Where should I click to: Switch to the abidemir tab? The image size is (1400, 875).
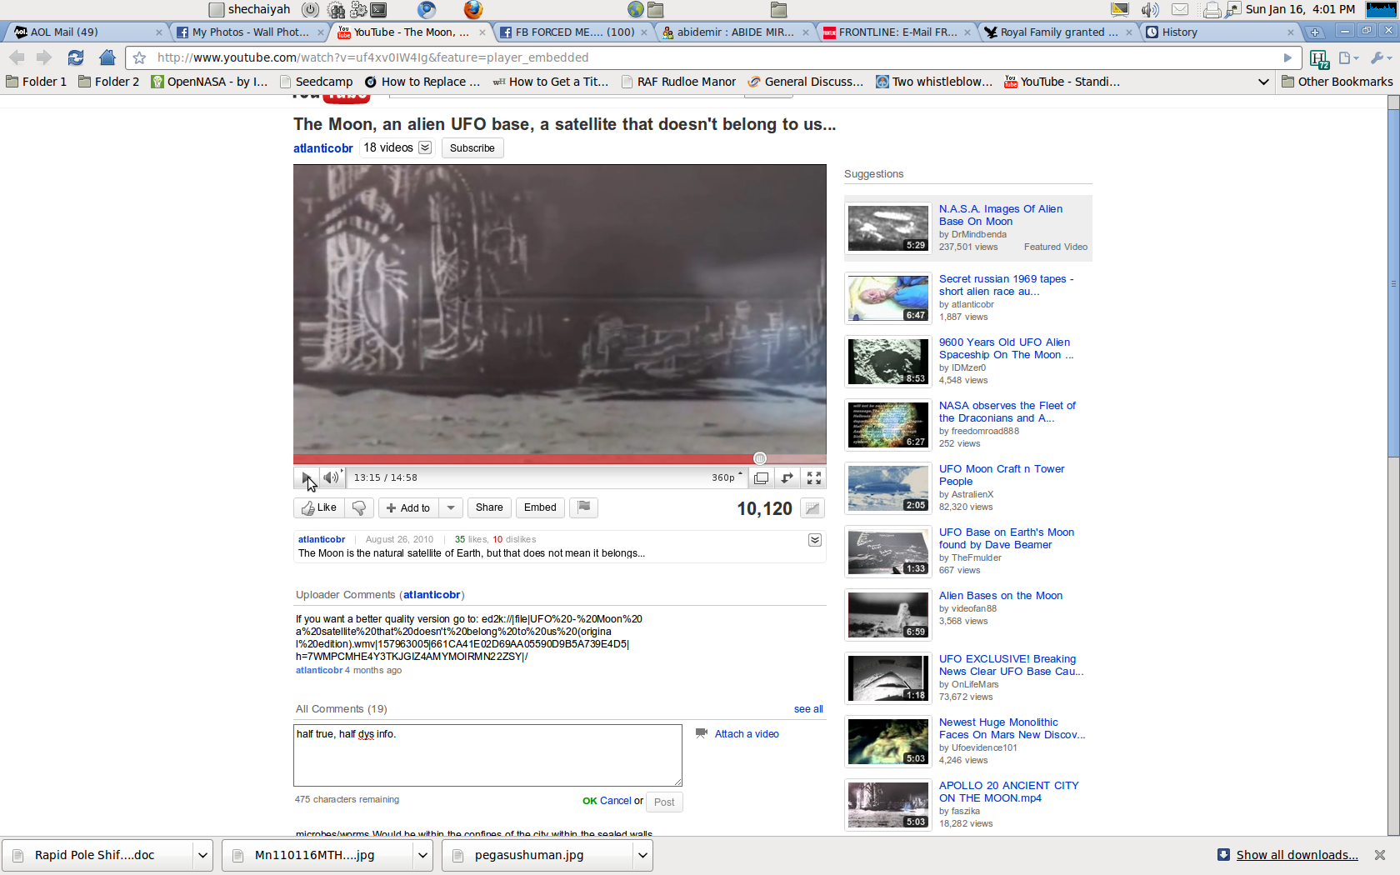pyautogui.click(x=735, y=32)
